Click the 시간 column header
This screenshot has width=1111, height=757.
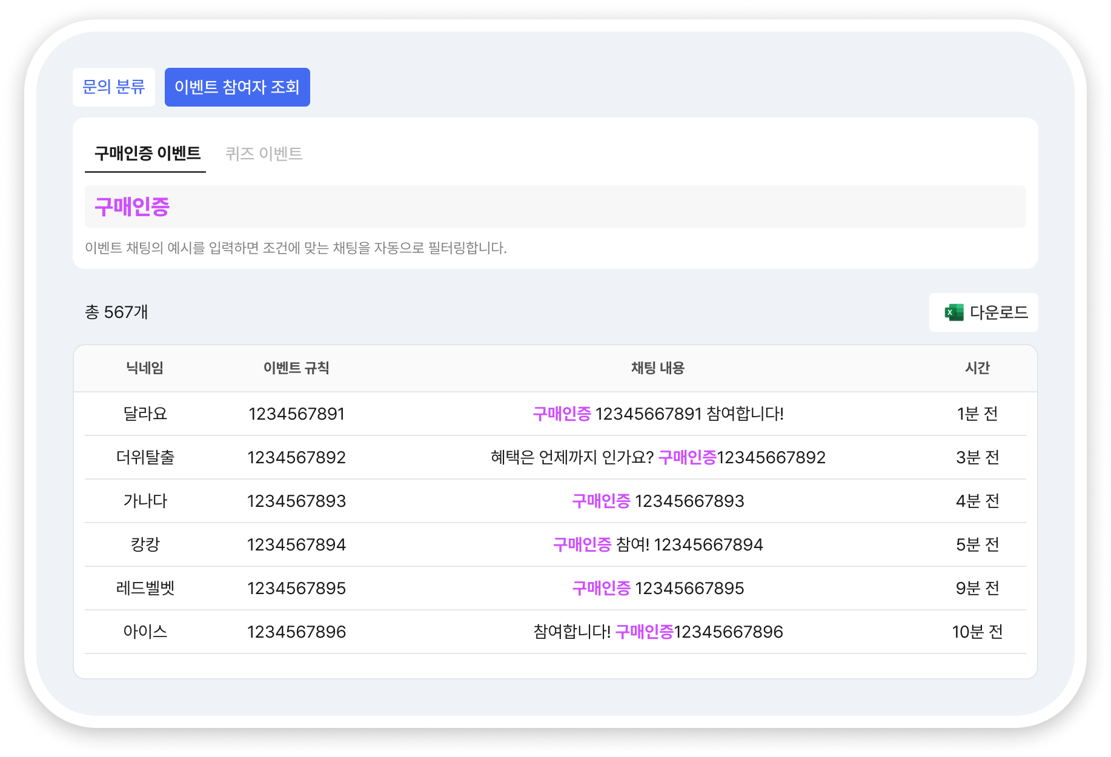pyautogui.click(x=978, y=368)
